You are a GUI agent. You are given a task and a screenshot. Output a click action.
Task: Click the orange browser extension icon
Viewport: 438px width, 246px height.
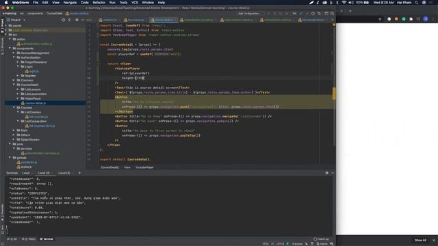pos(396,19)
